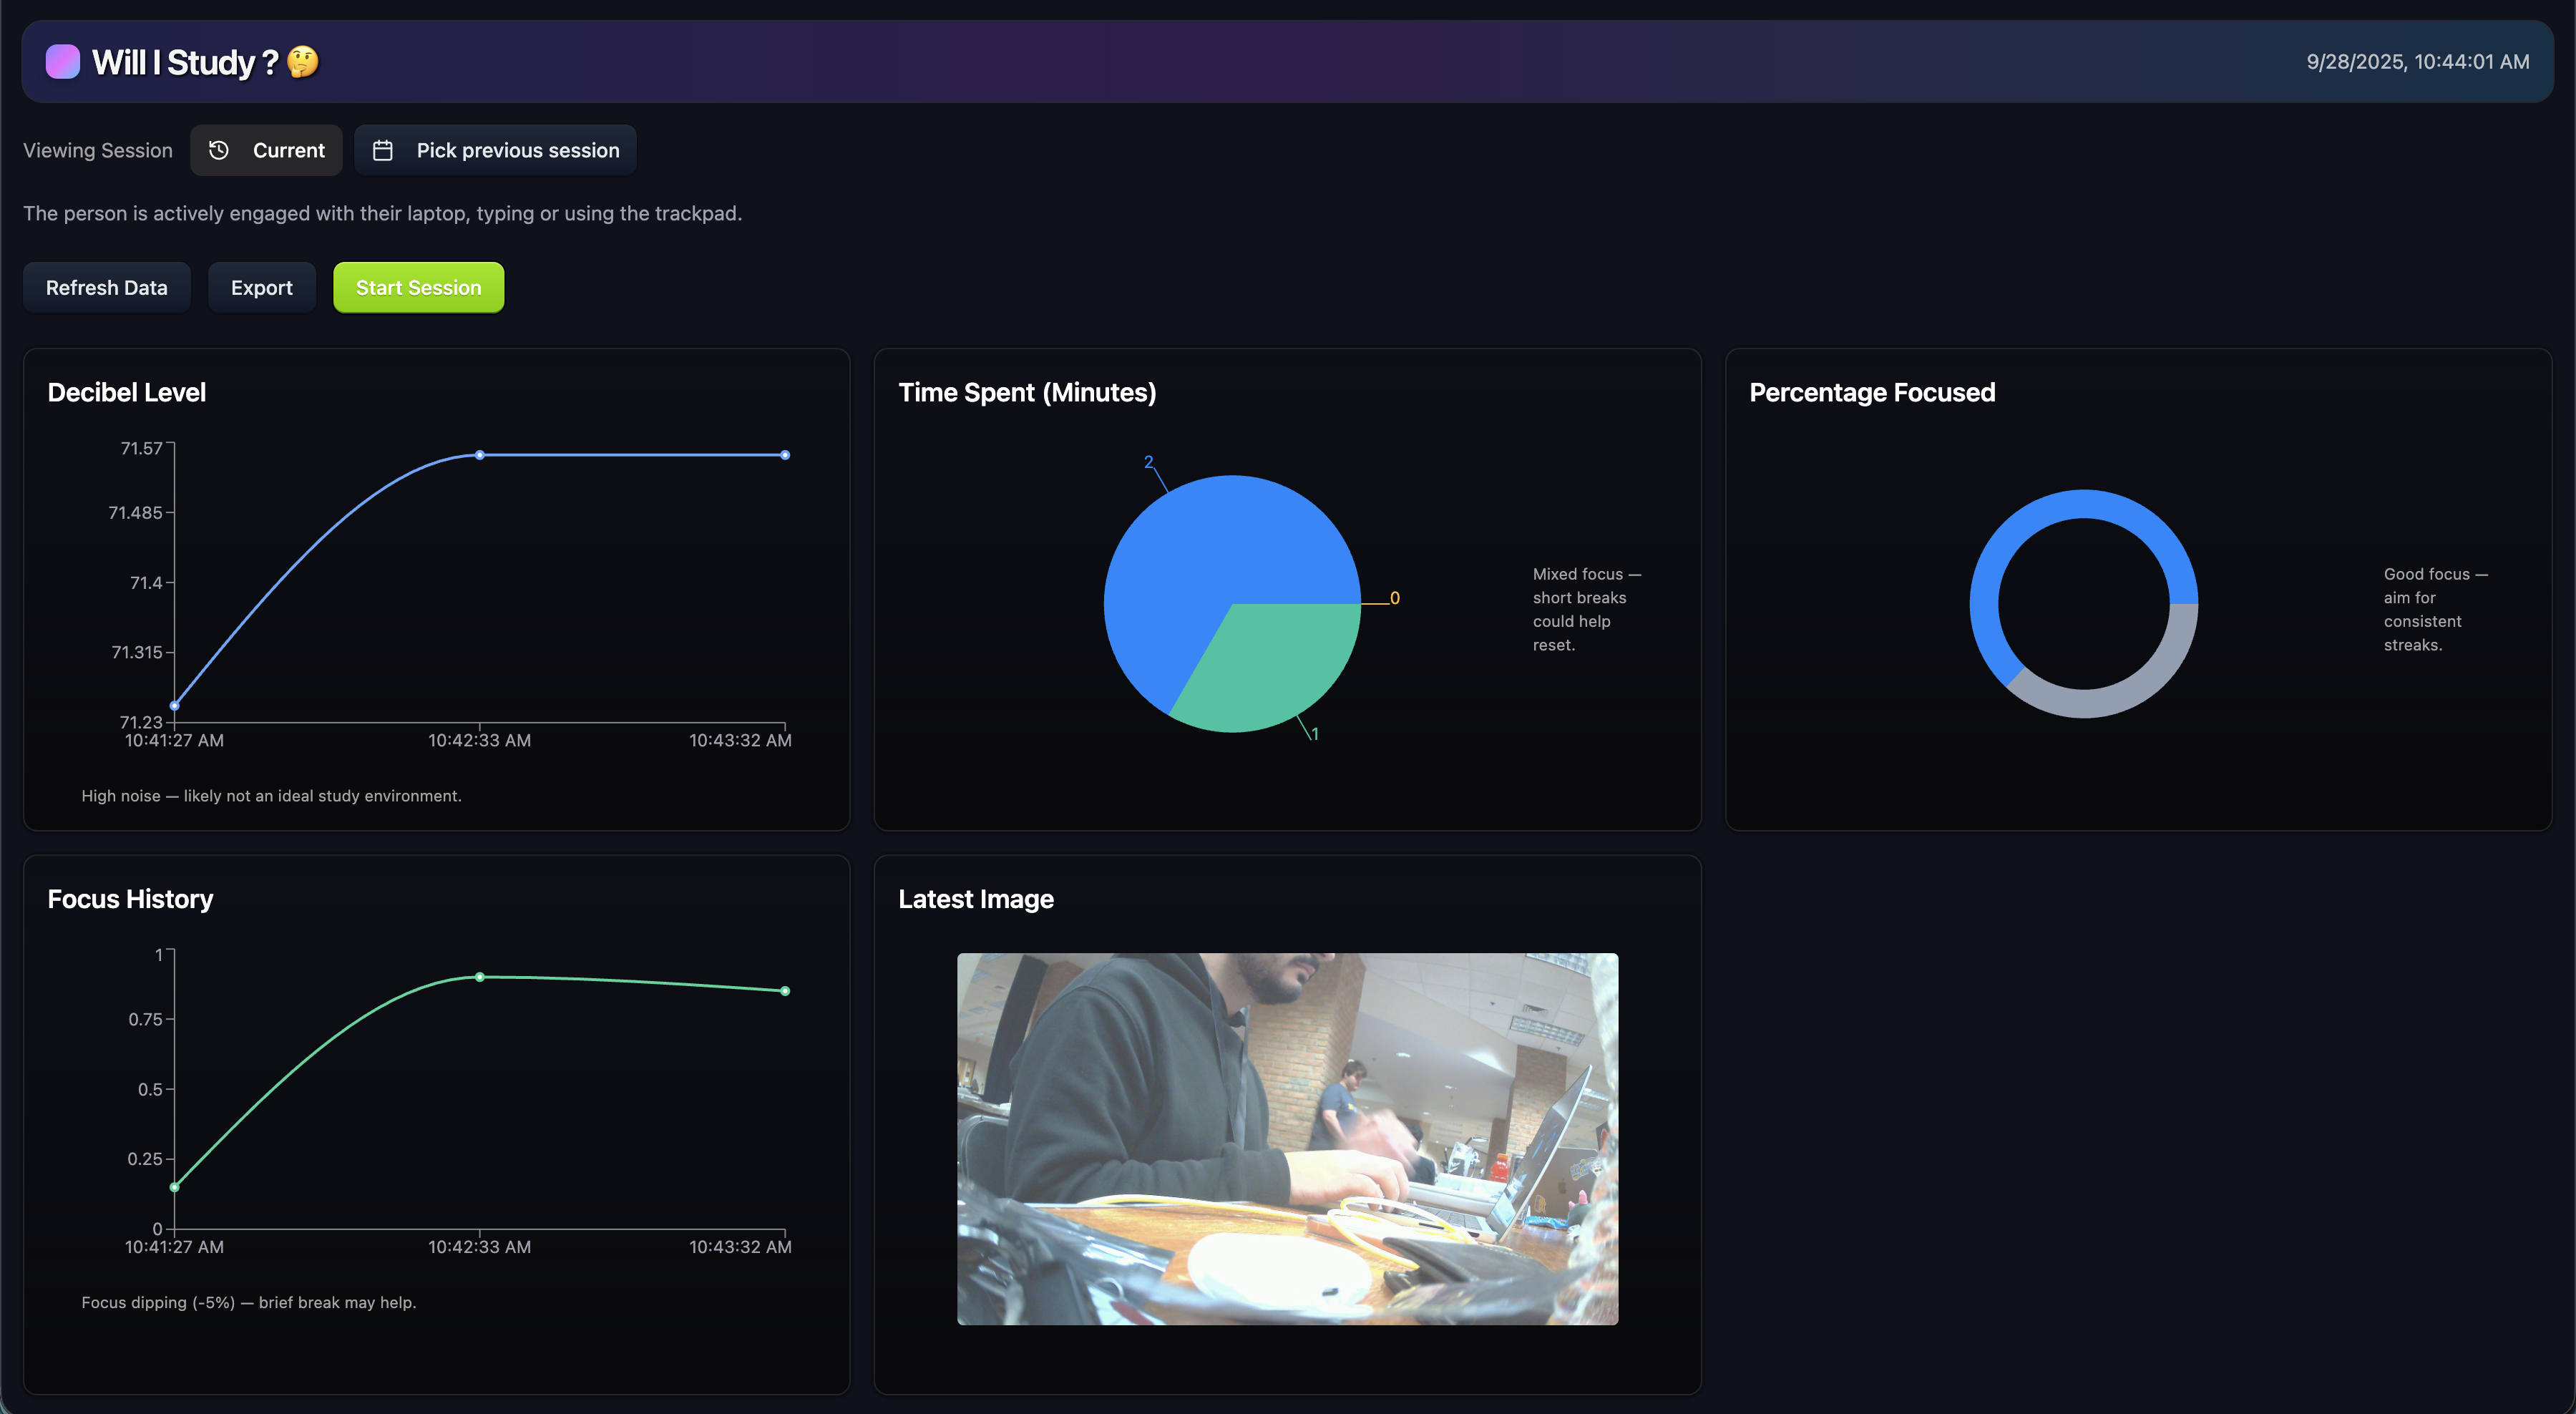The height and width of the screenshot is (1414, 2576).
Task: Open the Latest Image webcam thumbnail
Action: [x=1287, y=1138]
